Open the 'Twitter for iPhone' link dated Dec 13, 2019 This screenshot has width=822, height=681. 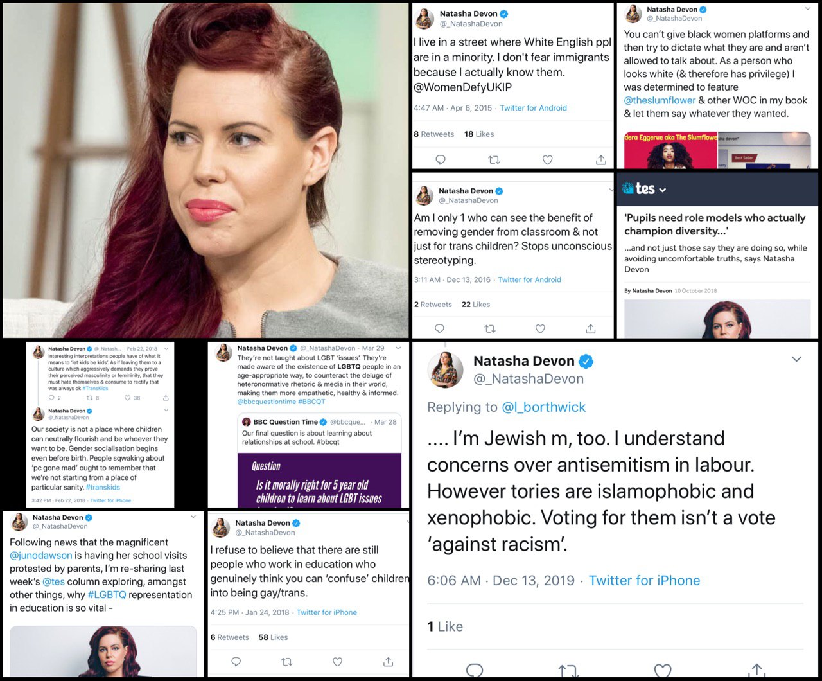[x=644, y=581]
